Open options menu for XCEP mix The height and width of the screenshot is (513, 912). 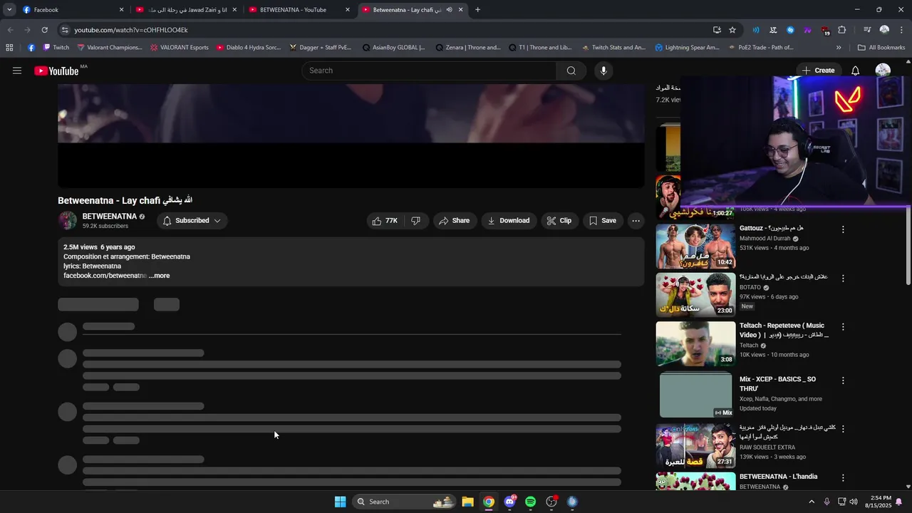click(x=843, y=380)
